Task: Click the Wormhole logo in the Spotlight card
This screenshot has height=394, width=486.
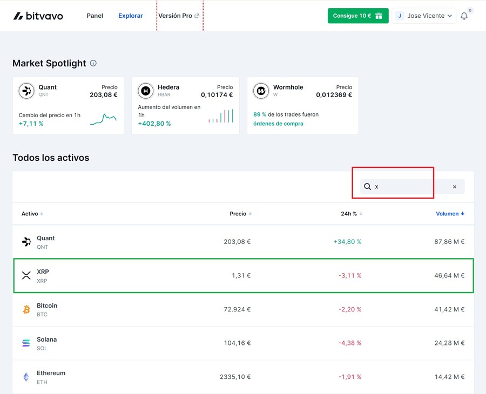Action: pos(261,91)
